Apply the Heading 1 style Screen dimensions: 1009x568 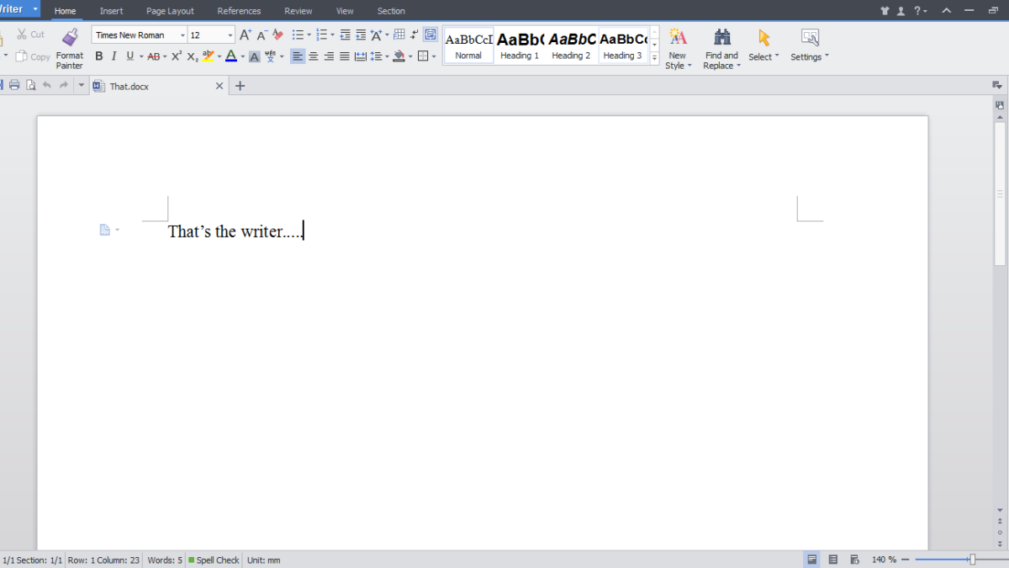coord(520,45)
